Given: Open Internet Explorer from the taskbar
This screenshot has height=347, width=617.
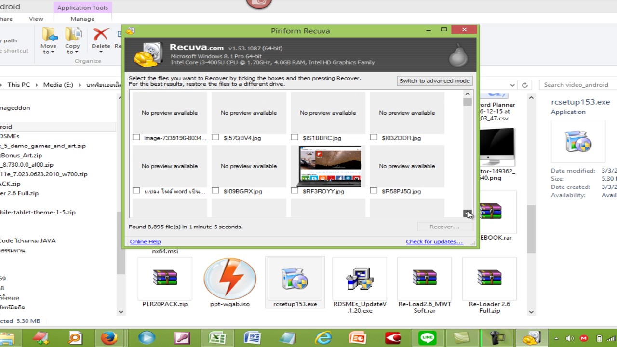Looking at the screenshot, I should pyautogui.click(x=322, y=338).
